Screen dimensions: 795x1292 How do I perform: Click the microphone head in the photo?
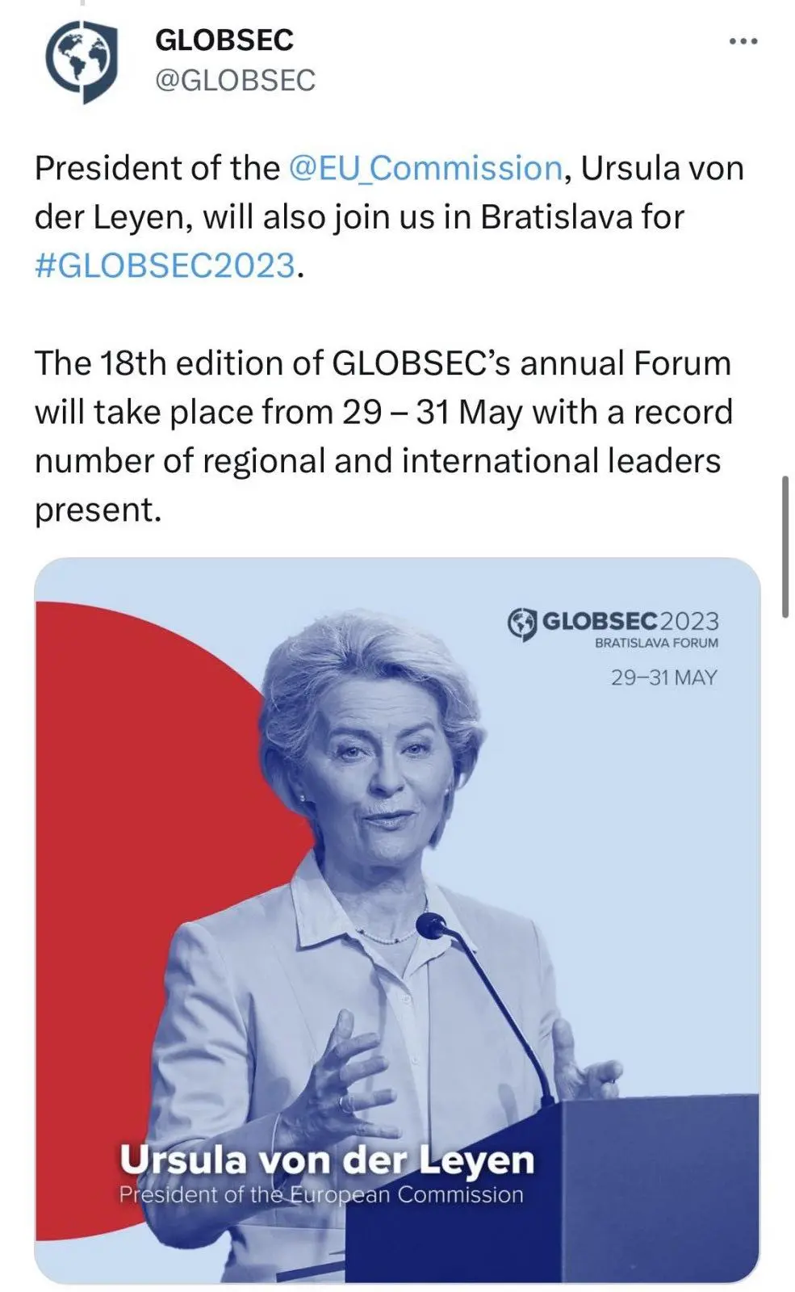pos(431,925)
